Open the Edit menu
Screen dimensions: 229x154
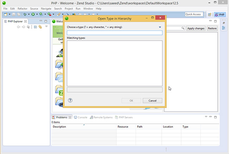tap(12, 8)
